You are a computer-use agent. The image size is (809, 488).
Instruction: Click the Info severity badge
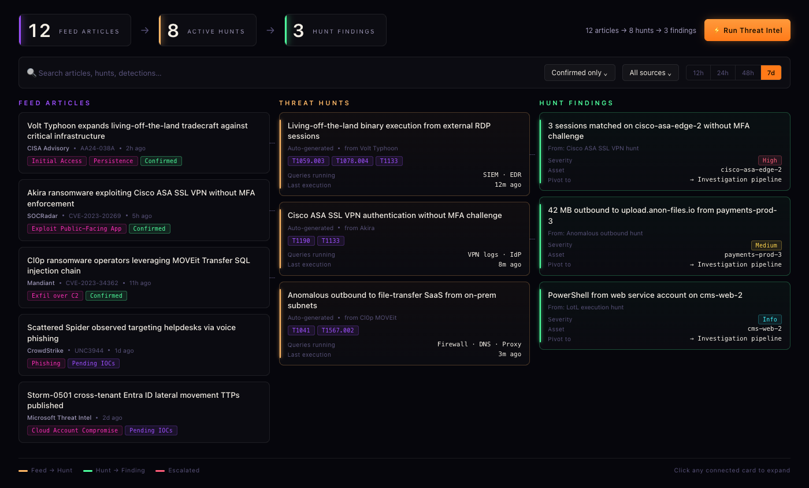click(770, 319)
